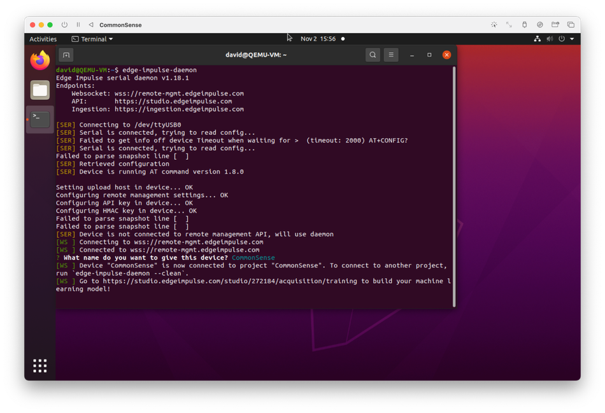
Task: Open the CD drive image icon in VM toolbar
Action: pos(540,25)
